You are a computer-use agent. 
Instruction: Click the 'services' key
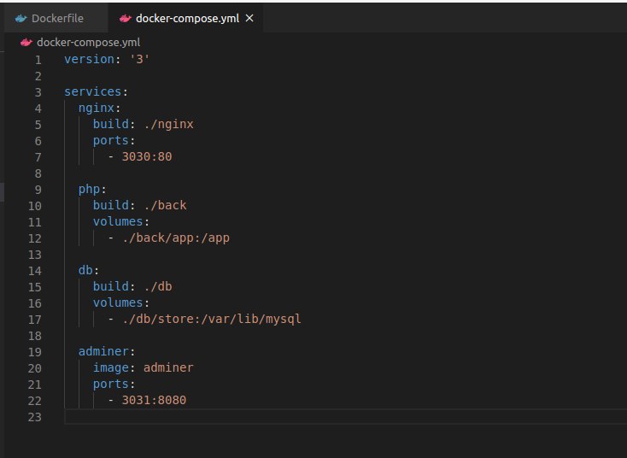click(x=93, y=91)
